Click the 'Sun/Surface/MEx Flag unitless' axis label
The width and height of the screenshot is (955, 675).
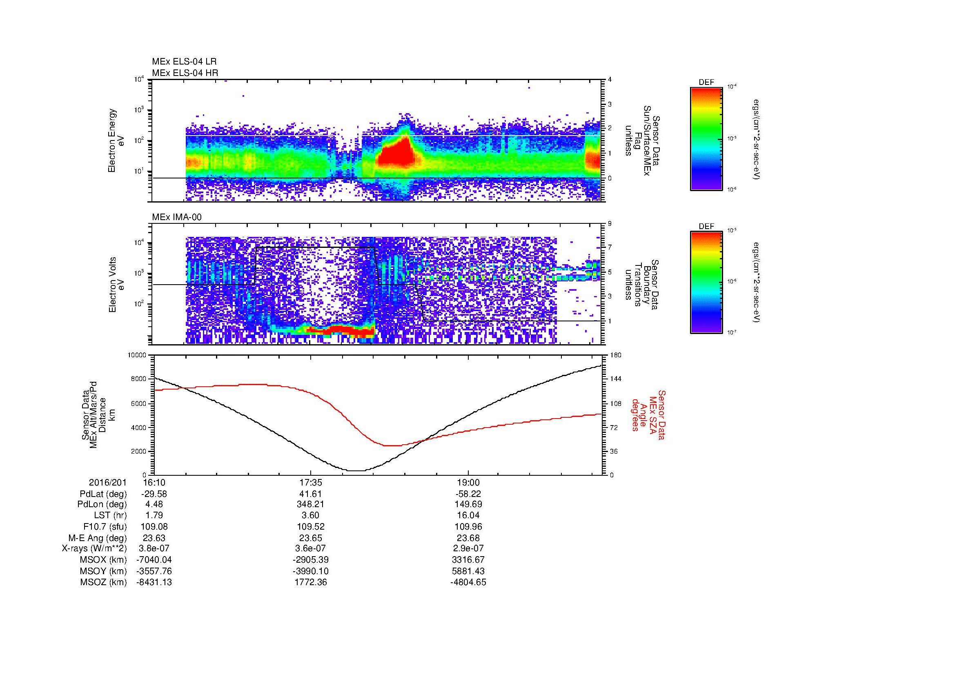[x=642, y=141]
